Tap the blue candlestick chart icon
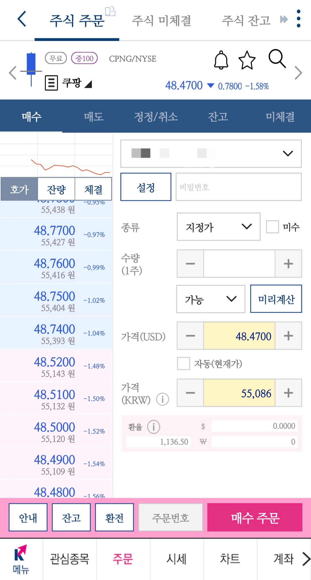This screenshot has height=580, width=311. [31, 69]
